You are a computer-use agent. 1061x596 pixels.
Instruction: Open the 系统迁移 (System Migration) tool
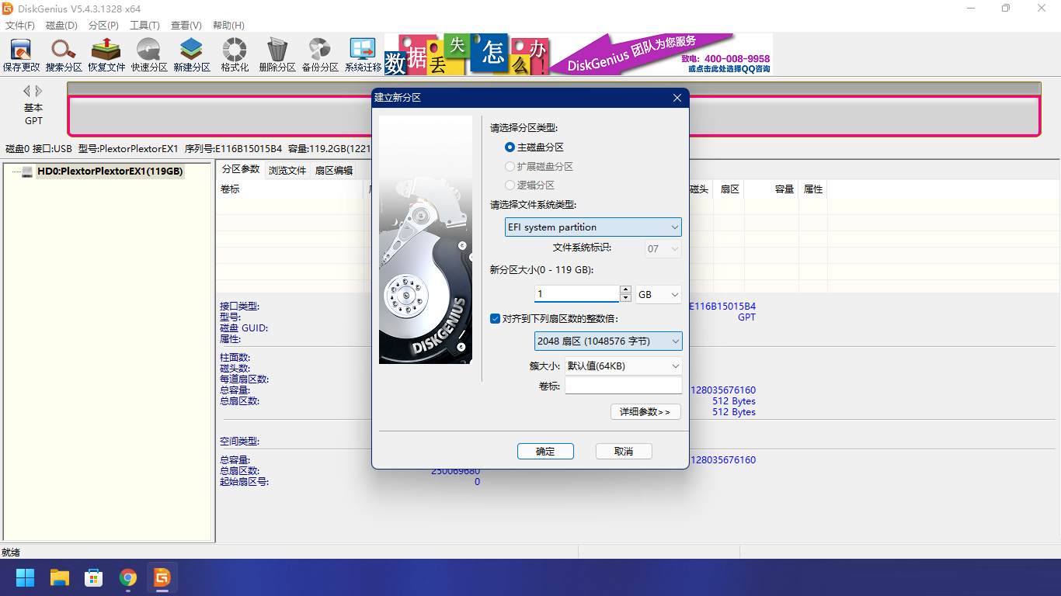[363, 54]
